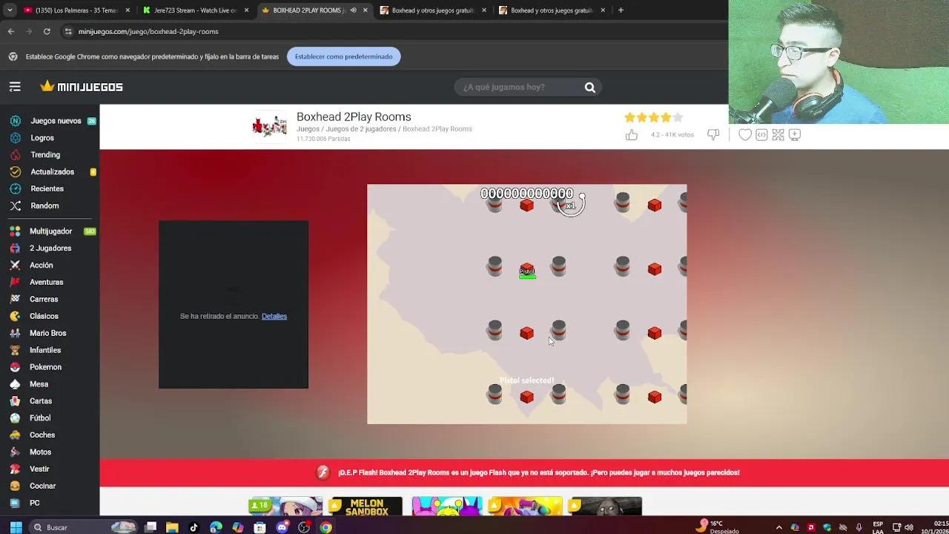
Task: Click the Random shuffle icon
Action: click(15, 205)
